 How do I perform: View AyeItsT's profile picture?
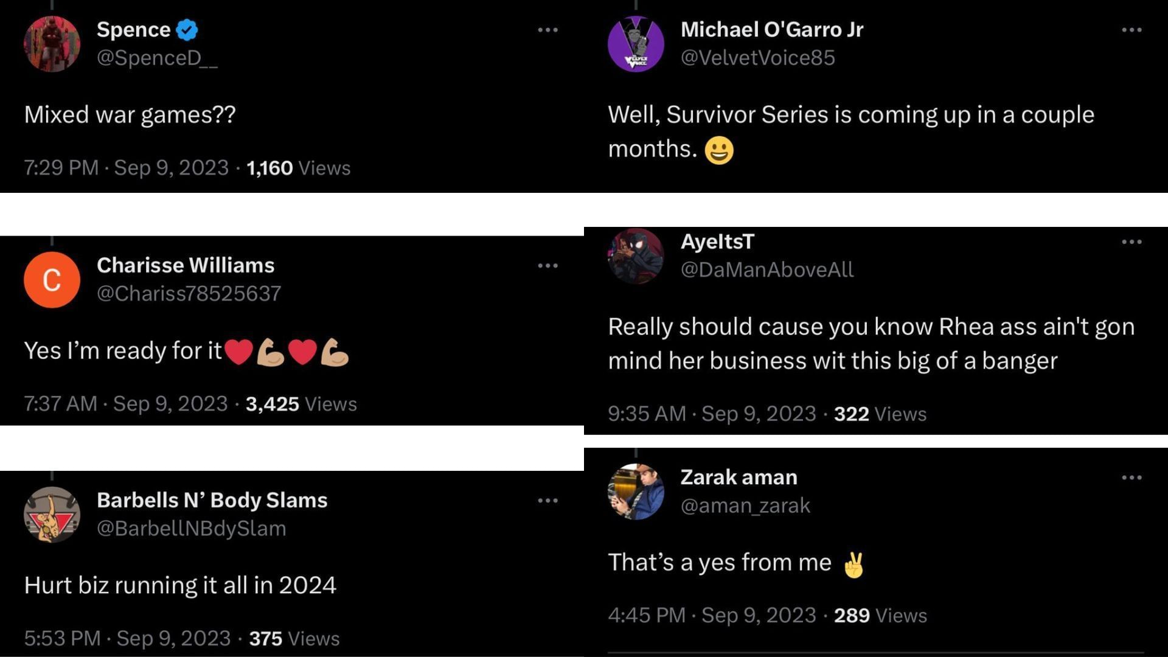click(x=636, y=256)
